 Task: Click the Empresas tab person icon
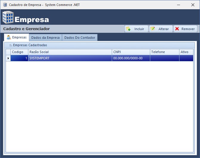pos(9,37)
